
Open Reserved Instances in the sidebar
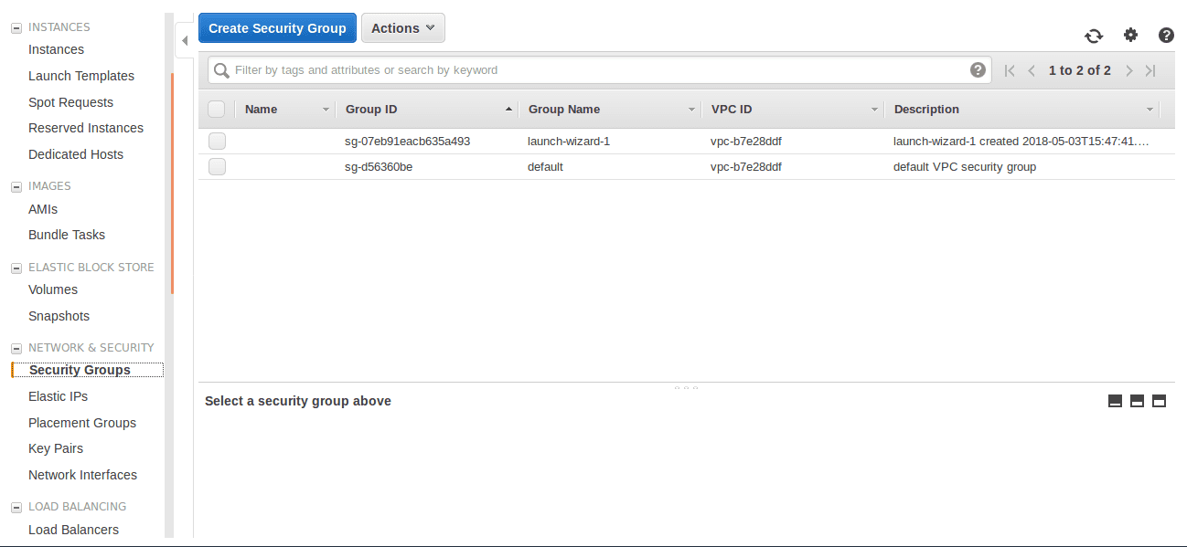pos(86,128)
